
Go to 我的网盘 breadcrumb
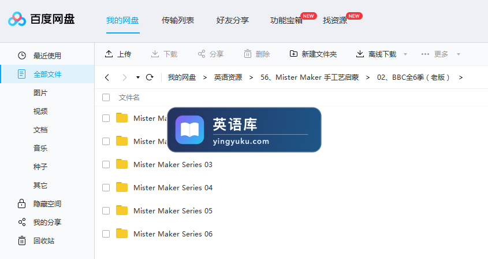pos(182,77)
